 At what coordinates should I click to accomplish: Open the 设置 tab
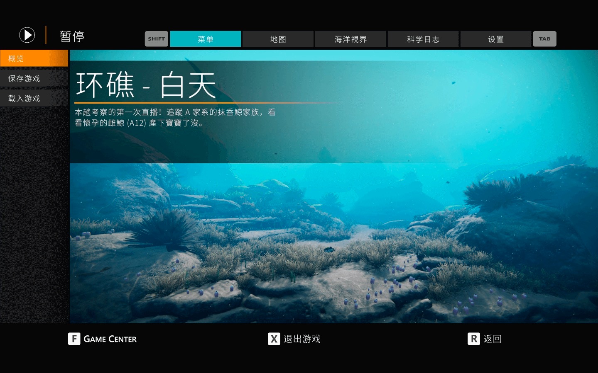pyautogui.click(x=495, y=39)
